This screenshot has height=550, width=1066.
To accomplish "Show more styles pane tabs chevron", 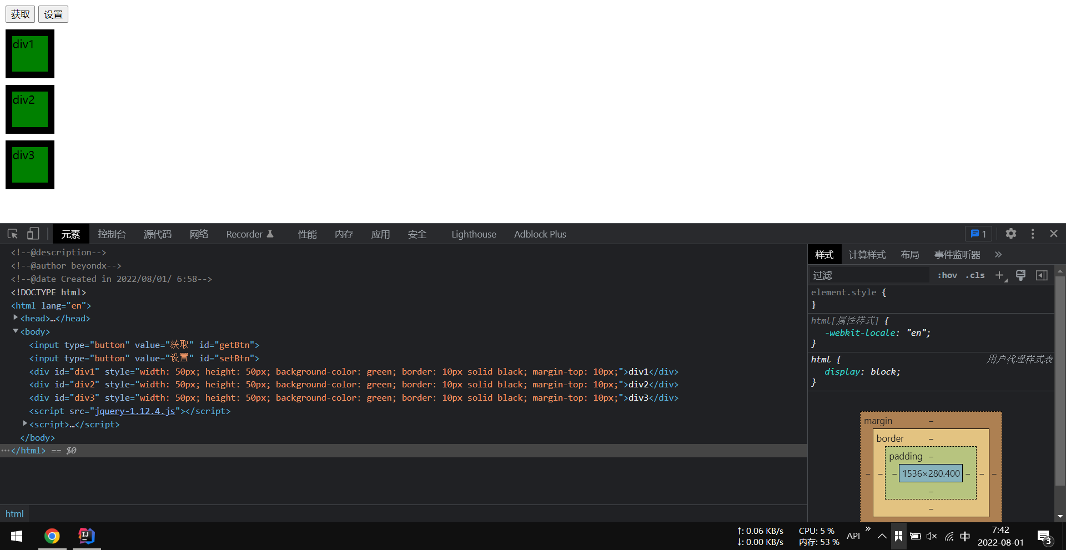I will (x=998, y=255).
